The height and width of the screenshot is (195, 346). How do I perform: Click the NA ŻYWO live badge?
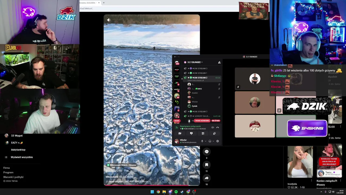click(216, 121)
